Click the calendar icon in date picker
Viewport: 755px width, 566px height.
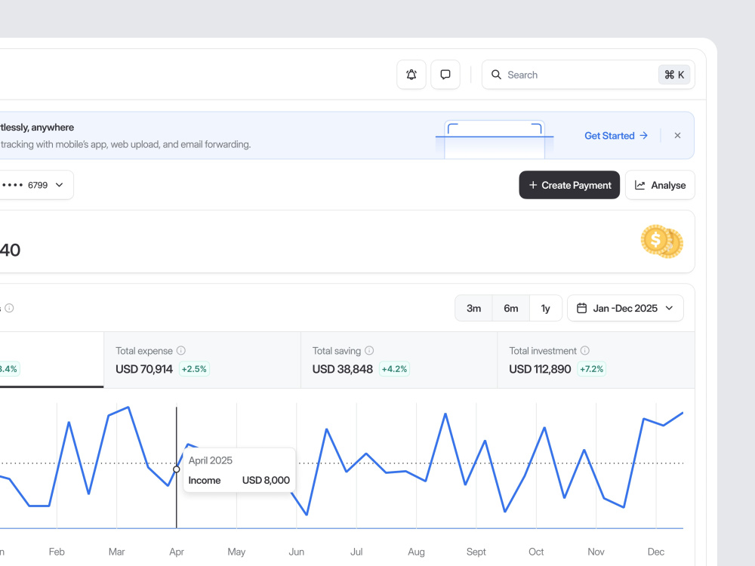click(x=581, y=308)
